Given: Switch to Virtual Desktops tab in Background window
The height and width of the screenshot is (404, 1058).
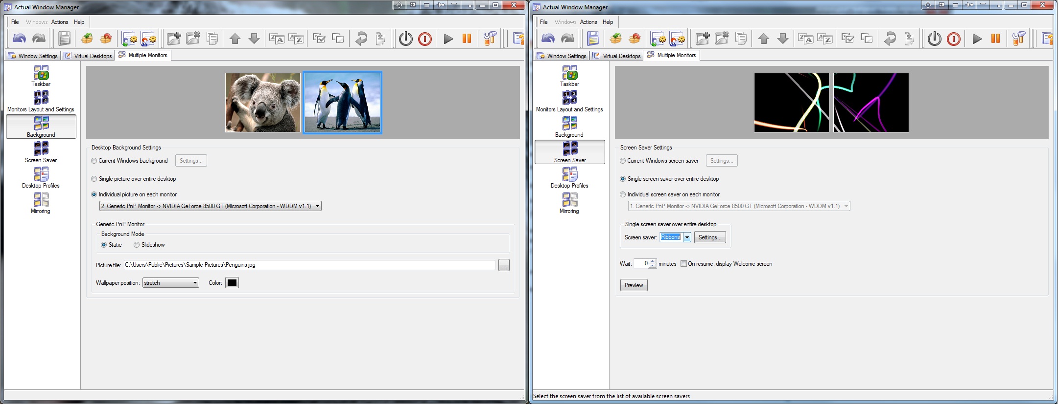Looking at the screenshot, I should 89,56.
